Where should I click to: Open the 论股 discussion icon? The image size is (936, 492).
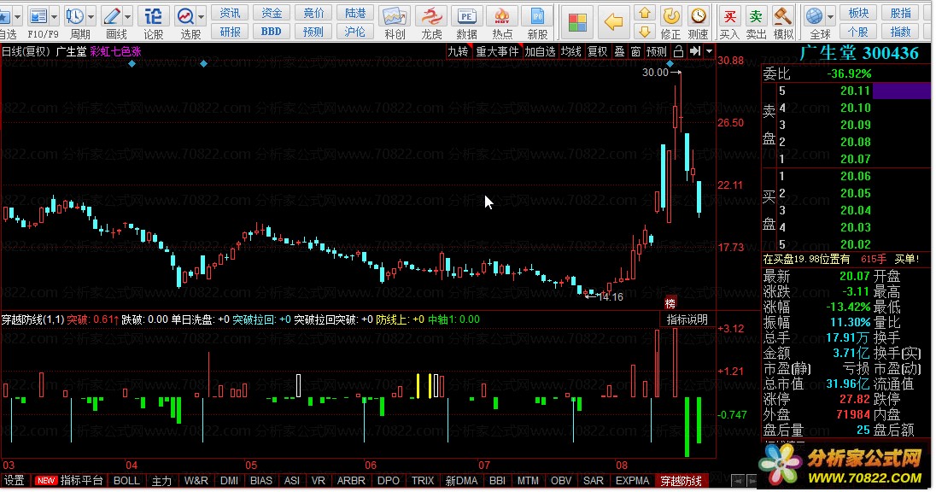point(154,16)
